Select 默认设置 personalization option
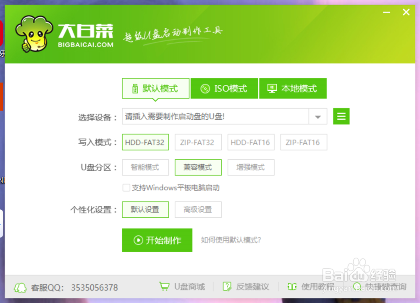 pos(145,210)
